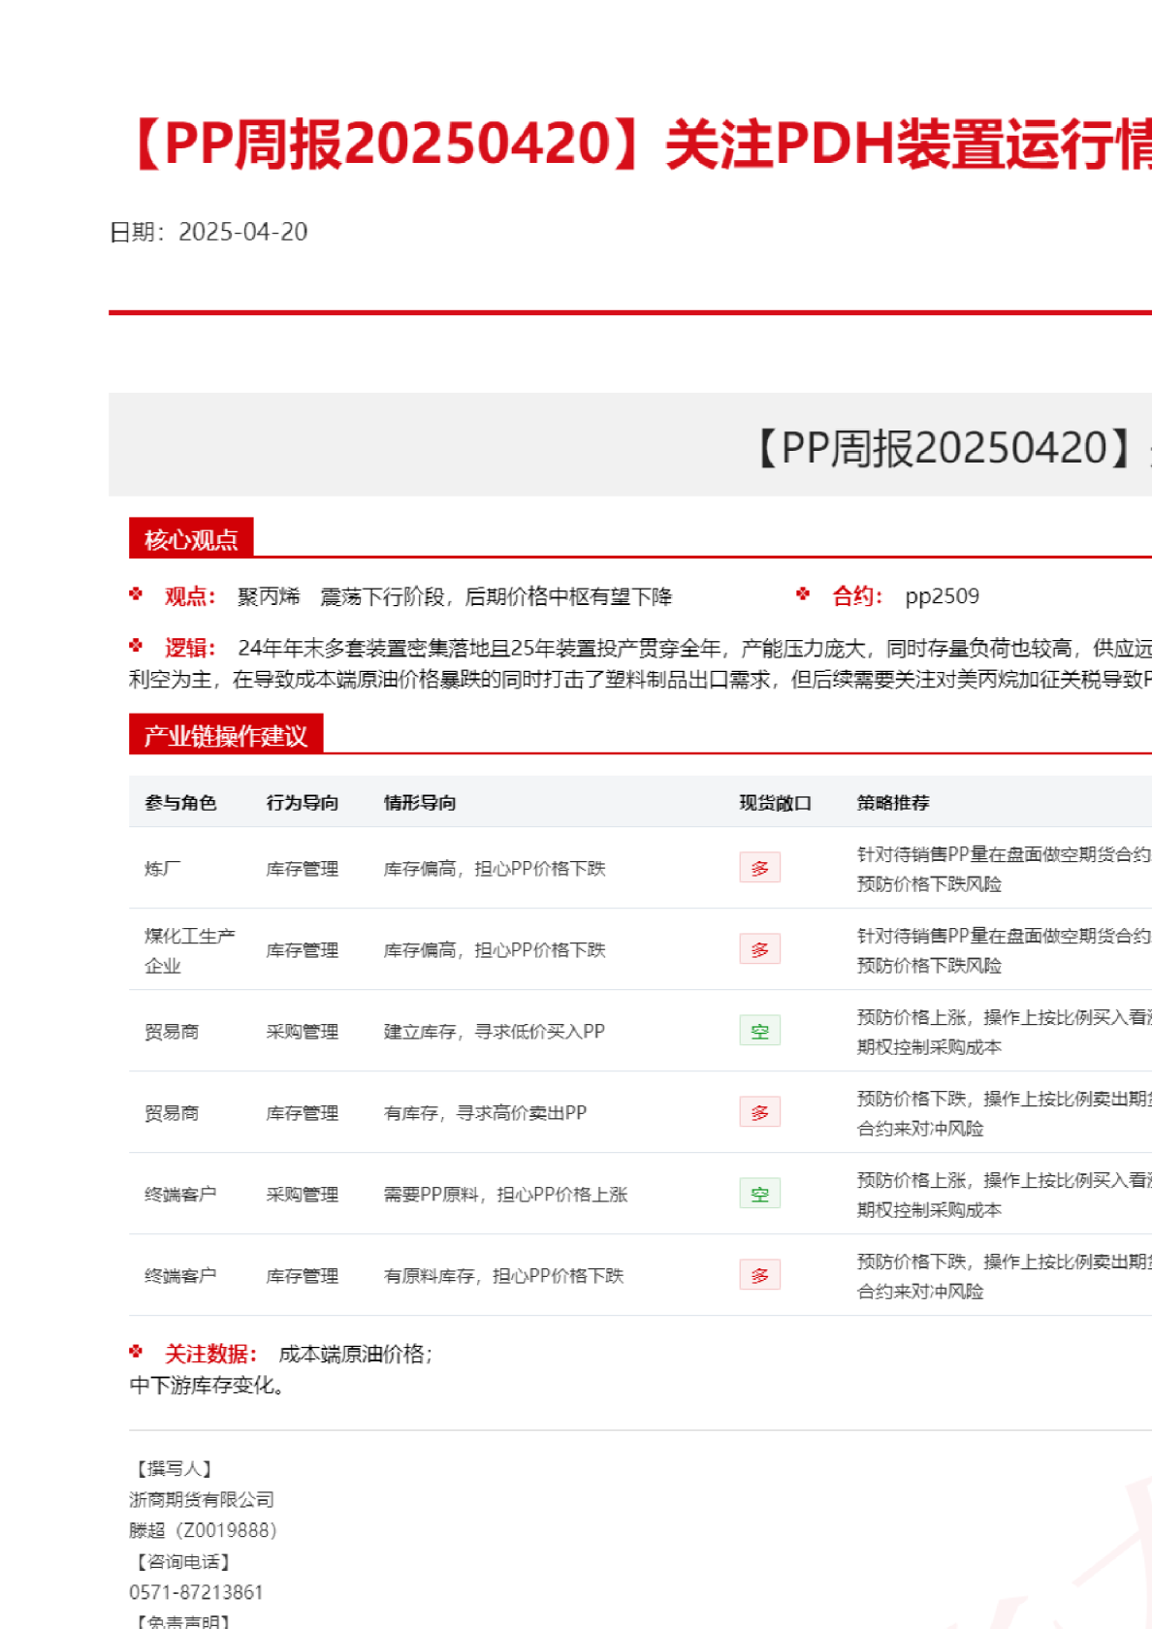This screenshot has width=1152, height=1629.
Task: Click the red diamond bullet before 逻辑
Action: [136, 646]
